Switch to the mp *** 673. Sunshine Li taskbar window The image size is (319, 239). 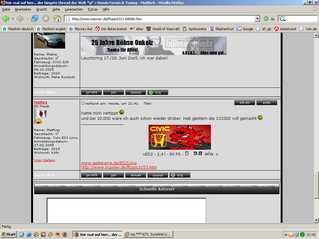point(149,234)
